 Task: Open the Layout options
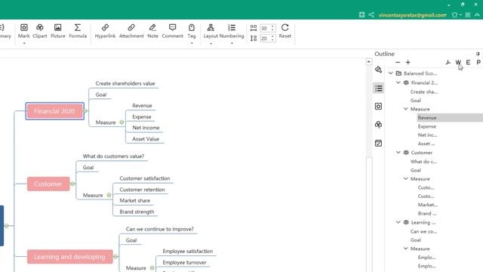pyautogui.click(x=211, y=31)
